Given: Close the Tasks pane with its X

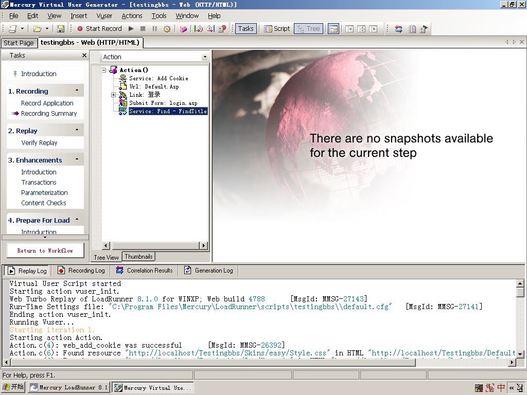Looking at the screenshot, I should (x=84, y=55).
